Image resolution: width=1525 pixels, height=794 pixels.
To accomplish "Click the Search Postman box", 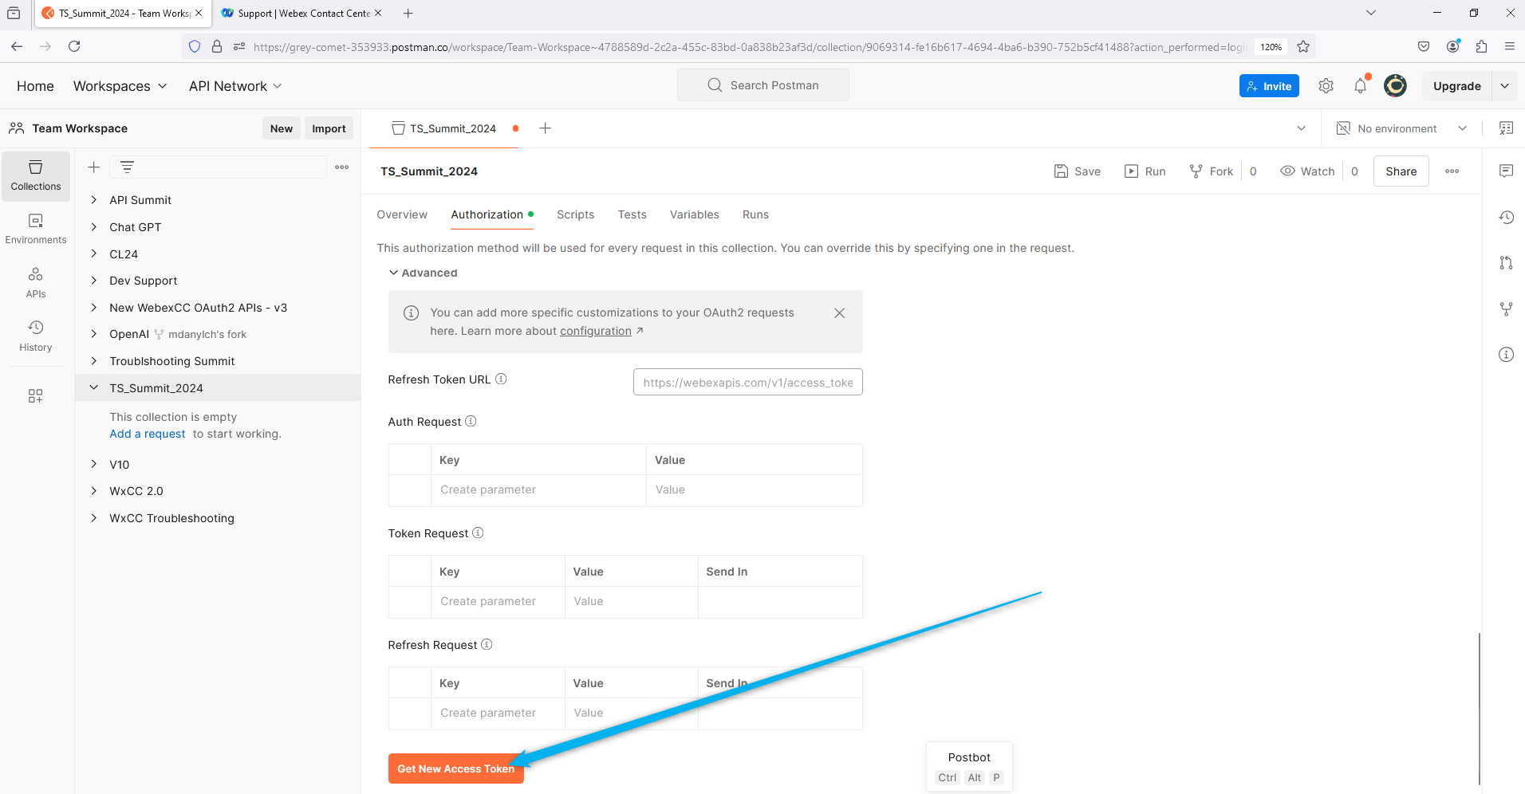I will pyautogui.click(x=763, y=85).
